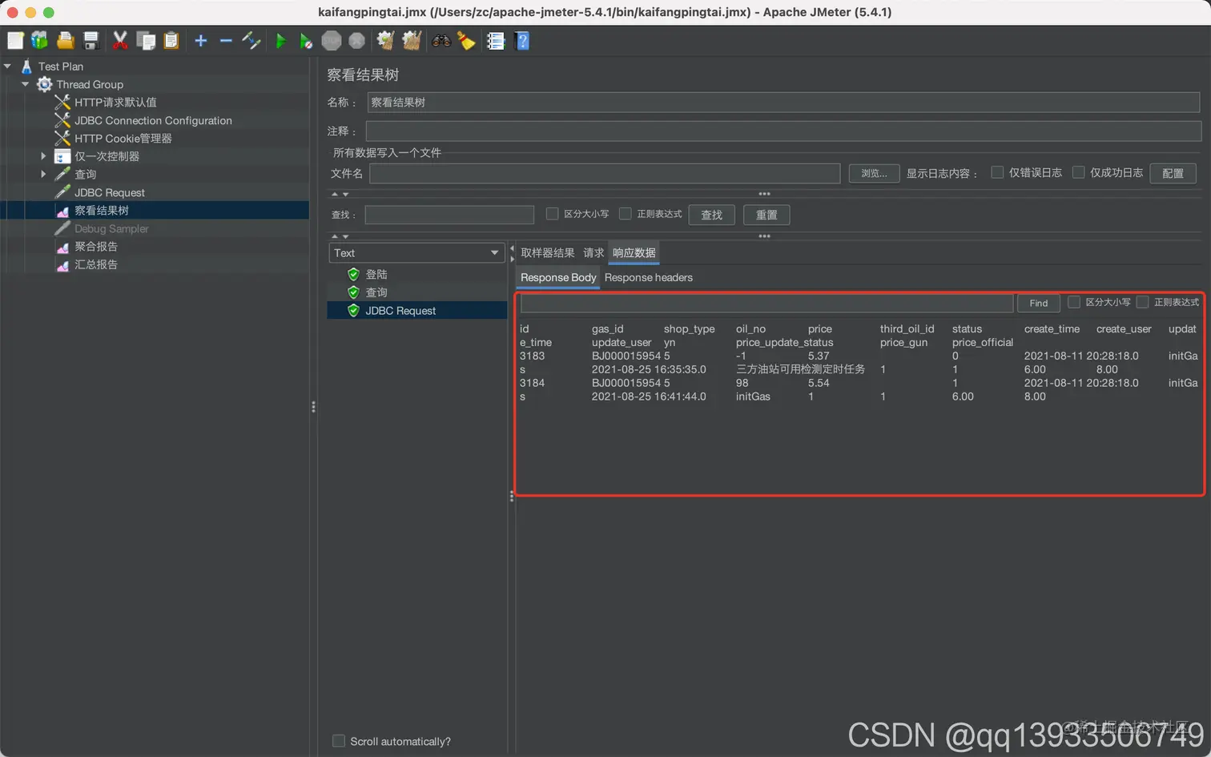Select JDBC Request in the test plan tree

pos(110,192)
